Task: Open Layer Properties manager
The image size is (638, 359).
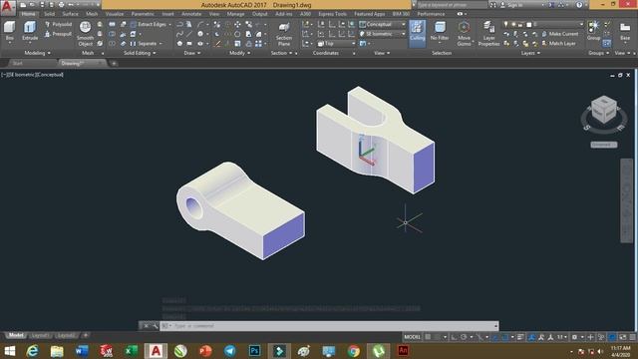Action: [488, 33]
